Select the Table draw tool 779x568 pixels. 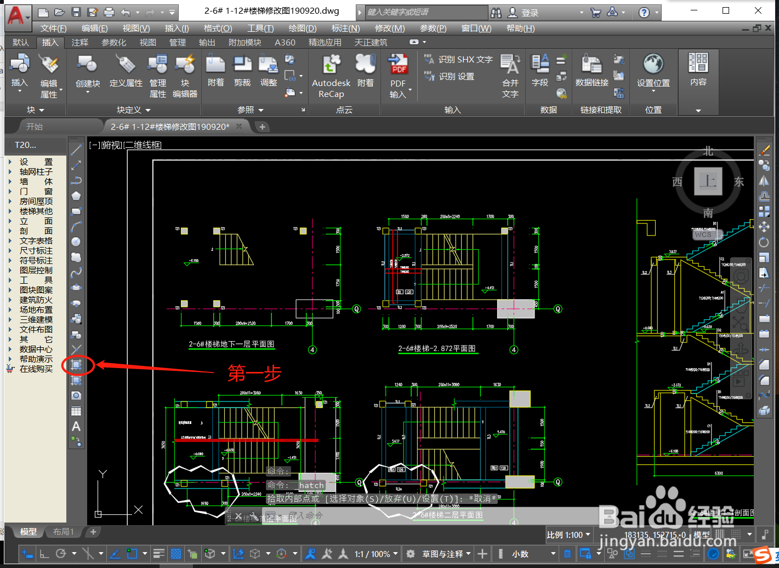coord(76,411)
